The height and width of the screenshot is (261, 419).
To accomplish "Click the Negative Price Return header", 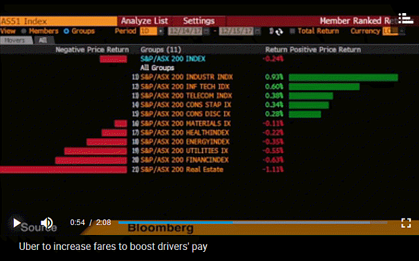I will tap(92, 50).
